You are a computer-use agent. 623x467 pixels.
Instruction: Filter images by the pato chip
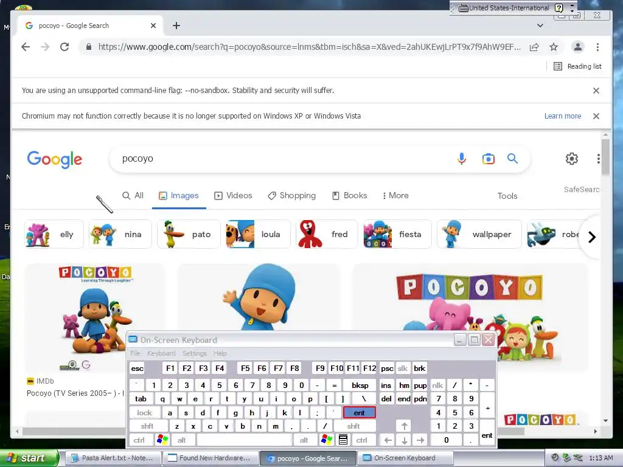(189, 234)
